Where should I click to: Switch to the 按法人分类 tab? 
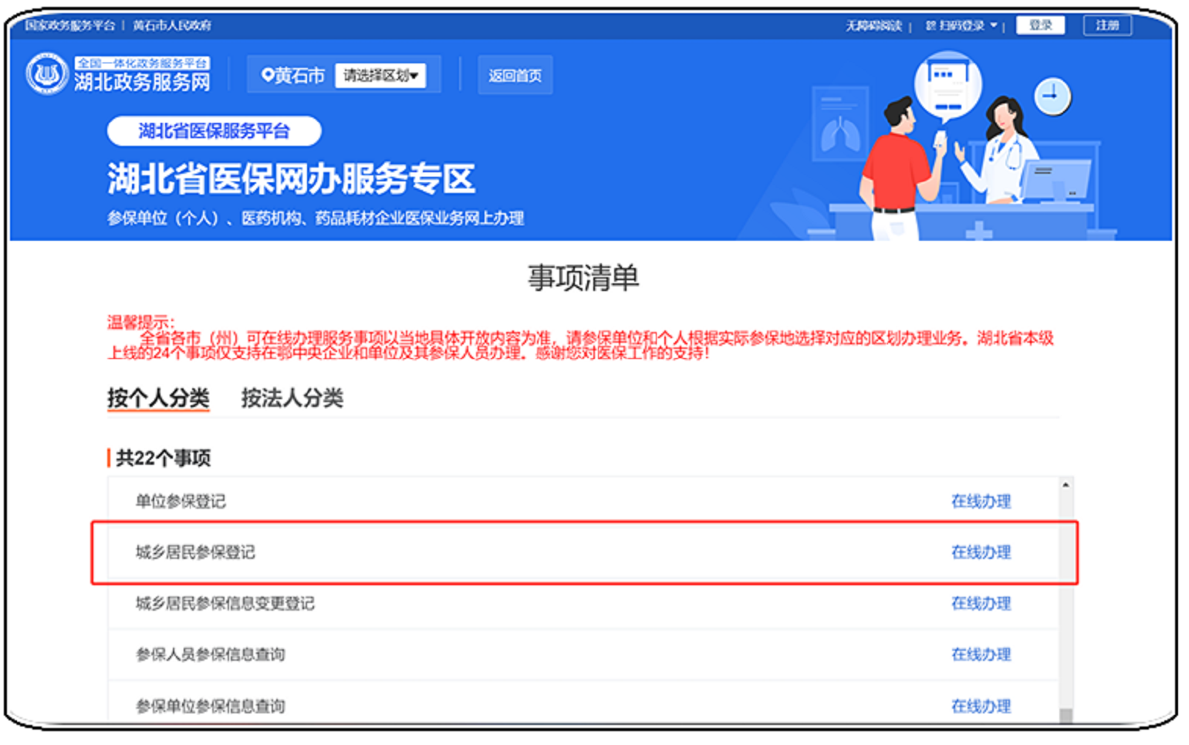(292, 398)
